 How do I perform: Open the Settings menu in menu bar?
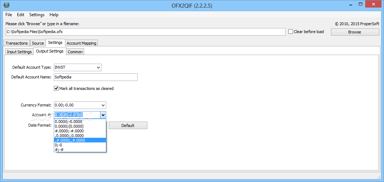tap(37, 15)
